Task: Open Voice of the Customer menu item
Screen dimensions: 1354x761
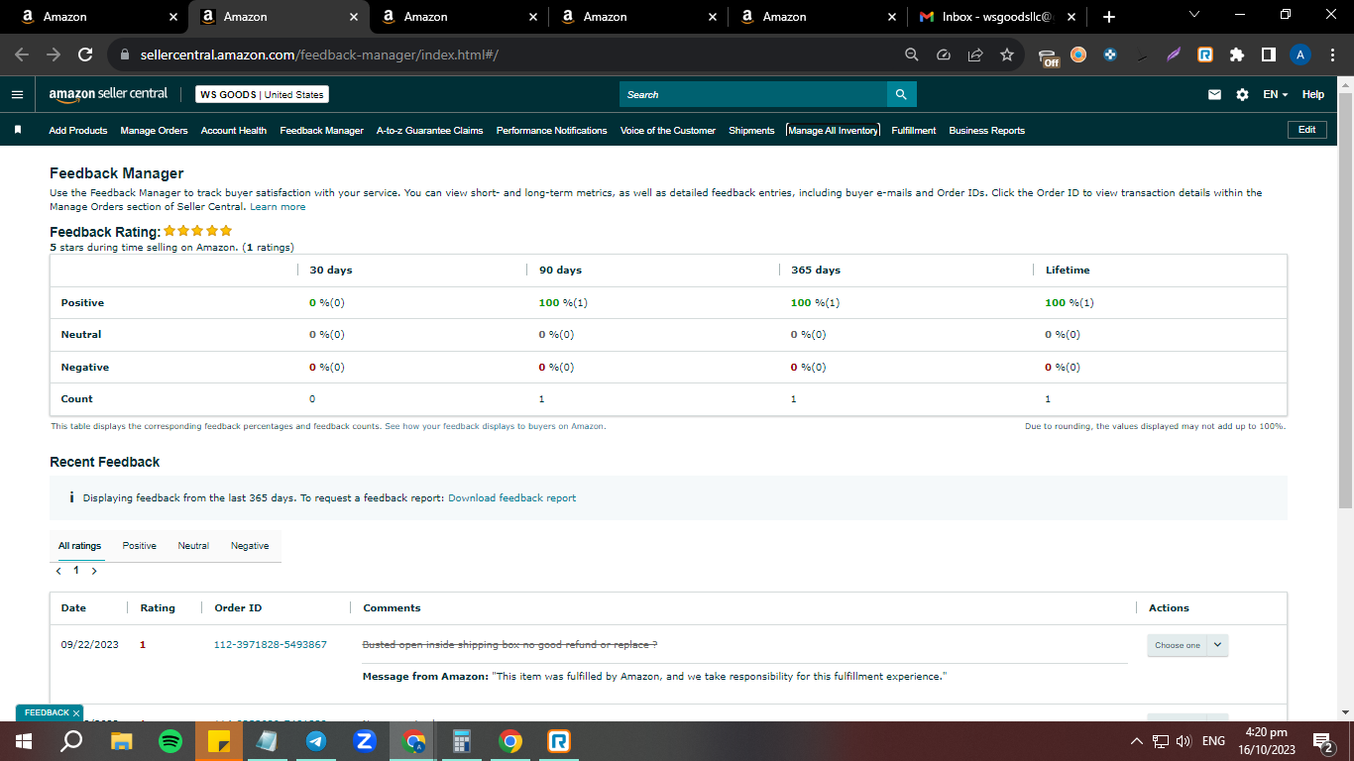Action: (668, 131)
